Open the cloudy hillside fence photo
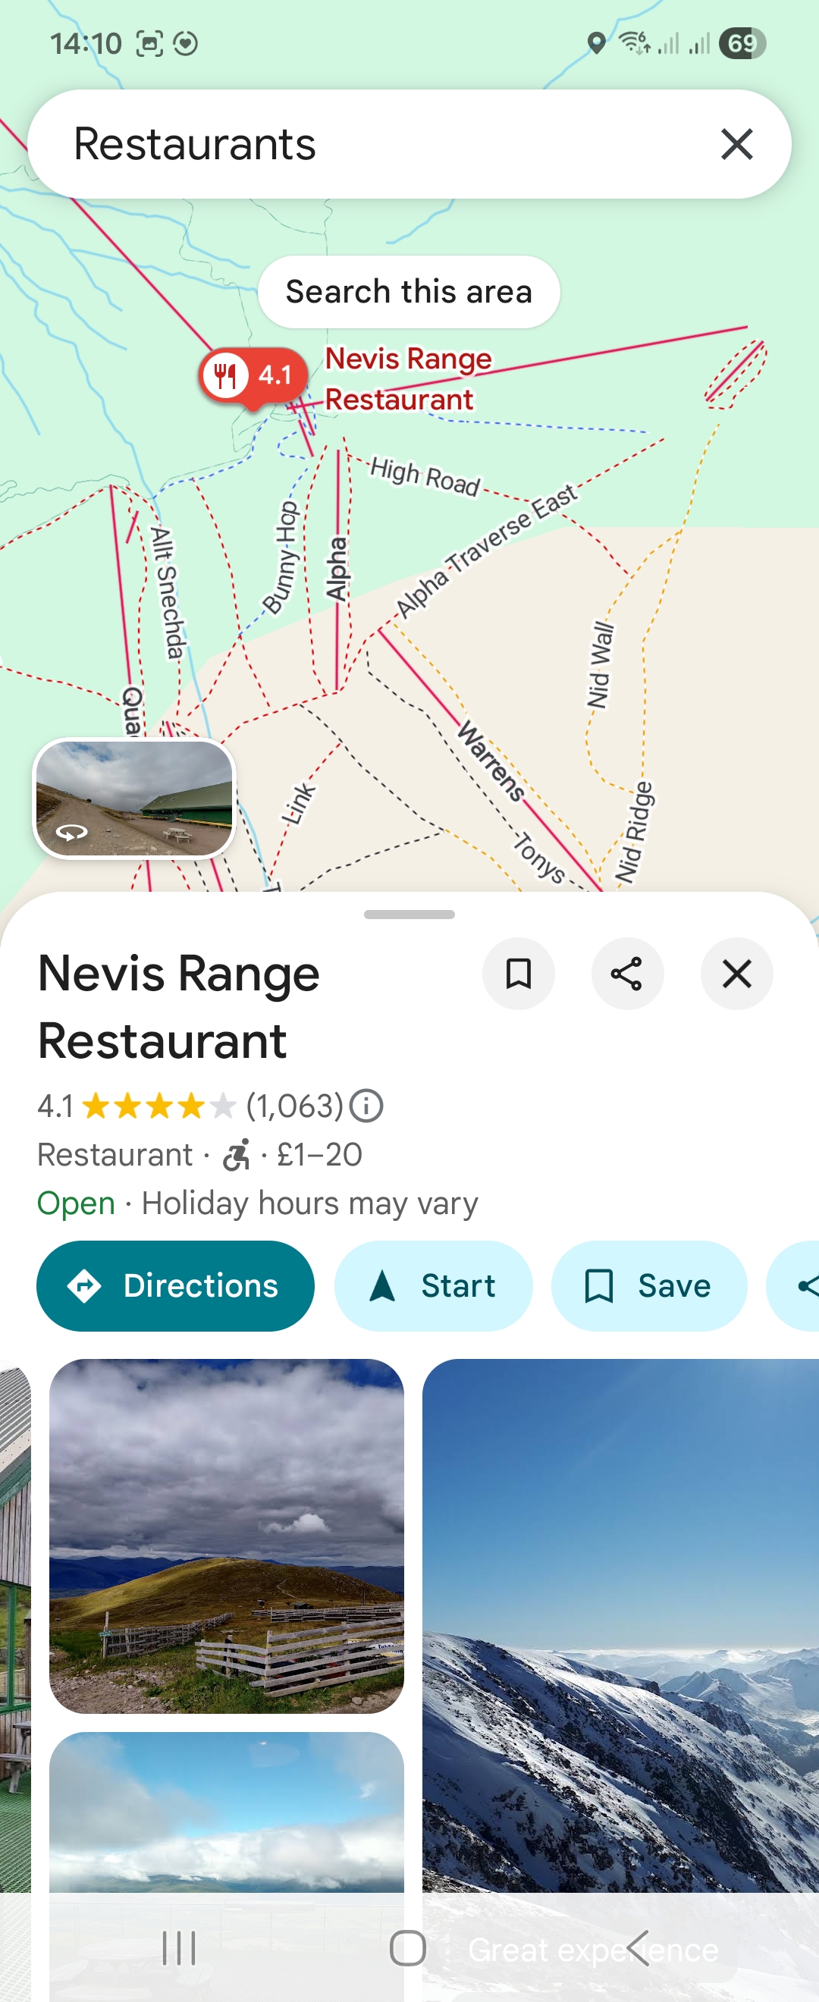 (x=226, y=1536)
